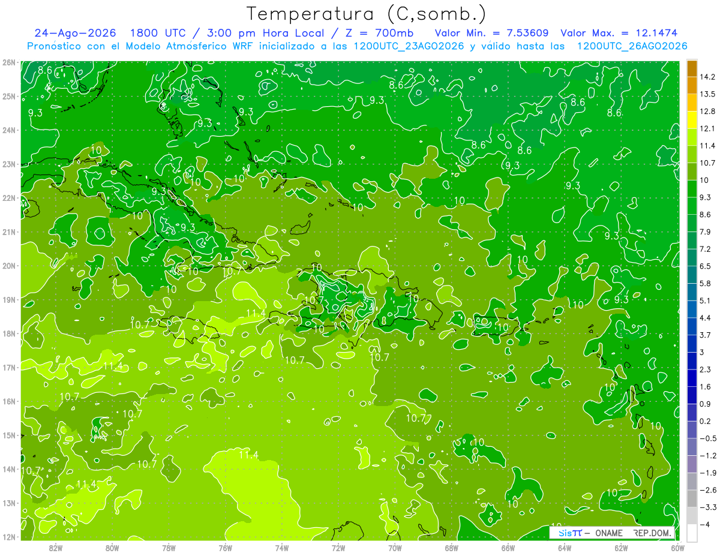Select the initialization time '1200UTC_23AGO2026'
The width and height of the screenshot is (720, 556).
[409, 46]
